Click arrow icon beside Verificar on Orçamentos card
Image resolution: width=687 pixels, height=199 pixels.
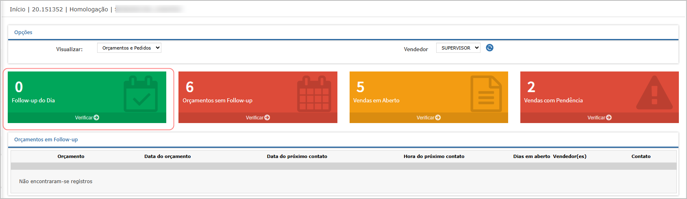[x=267, y=118]
